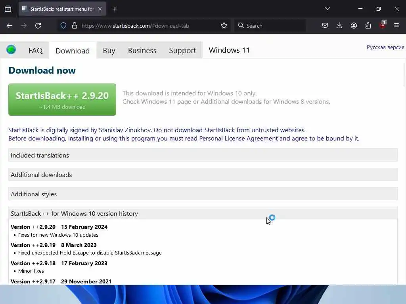Close the StartIsBack browser tab

pos(100,9)
